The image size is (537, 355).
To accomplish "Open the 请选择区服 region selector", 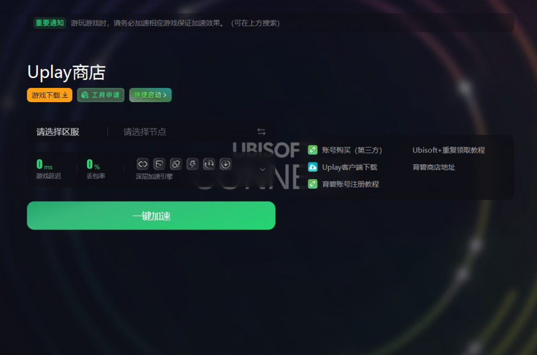I will click(x=58, y=131).
